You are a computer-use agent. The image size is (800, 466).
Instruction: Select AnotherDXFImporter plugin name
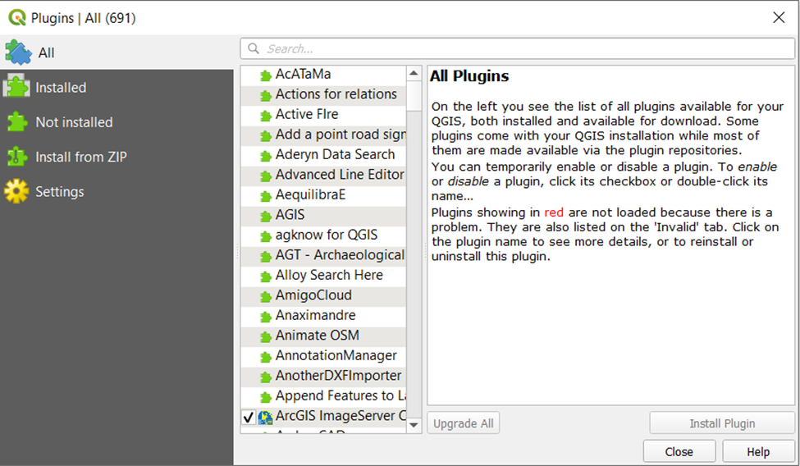click(338, 376)
